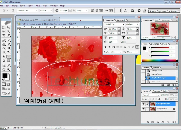Open kerning Metrics dropdown
Screen dimensions: 181x130
pyautogui.click(x=119, y=33)
